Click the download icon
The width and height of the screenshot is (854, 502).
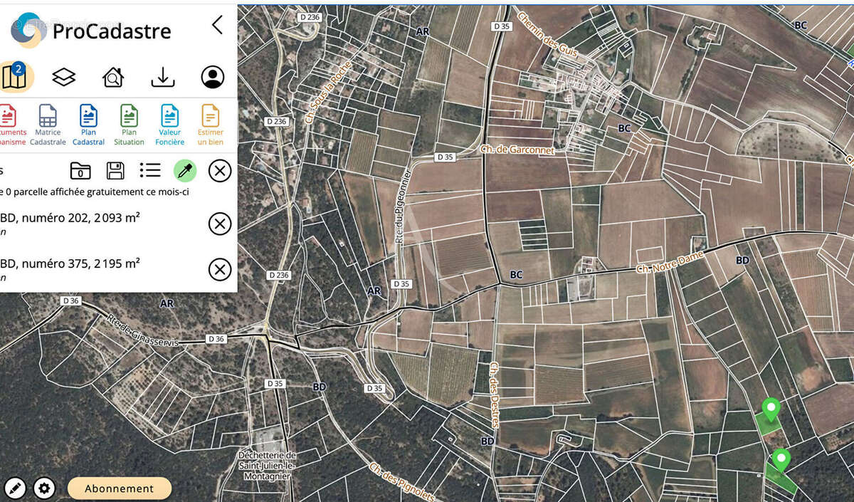163,77
